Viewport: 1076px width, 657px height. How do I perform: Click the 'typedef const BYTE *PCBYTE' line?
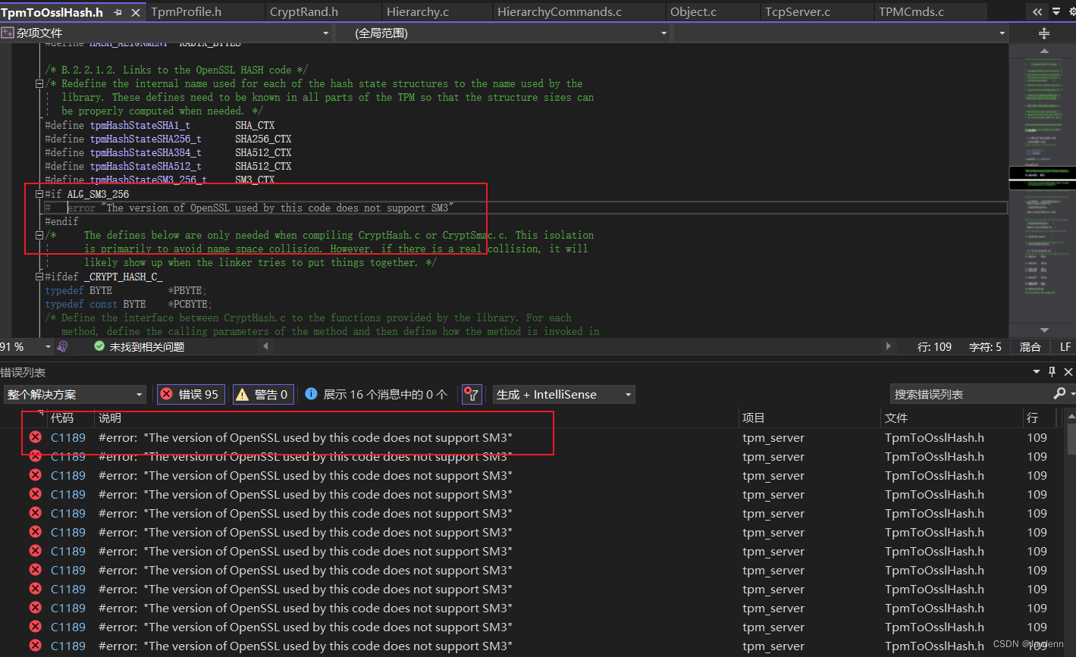click(x=129, y=304)
